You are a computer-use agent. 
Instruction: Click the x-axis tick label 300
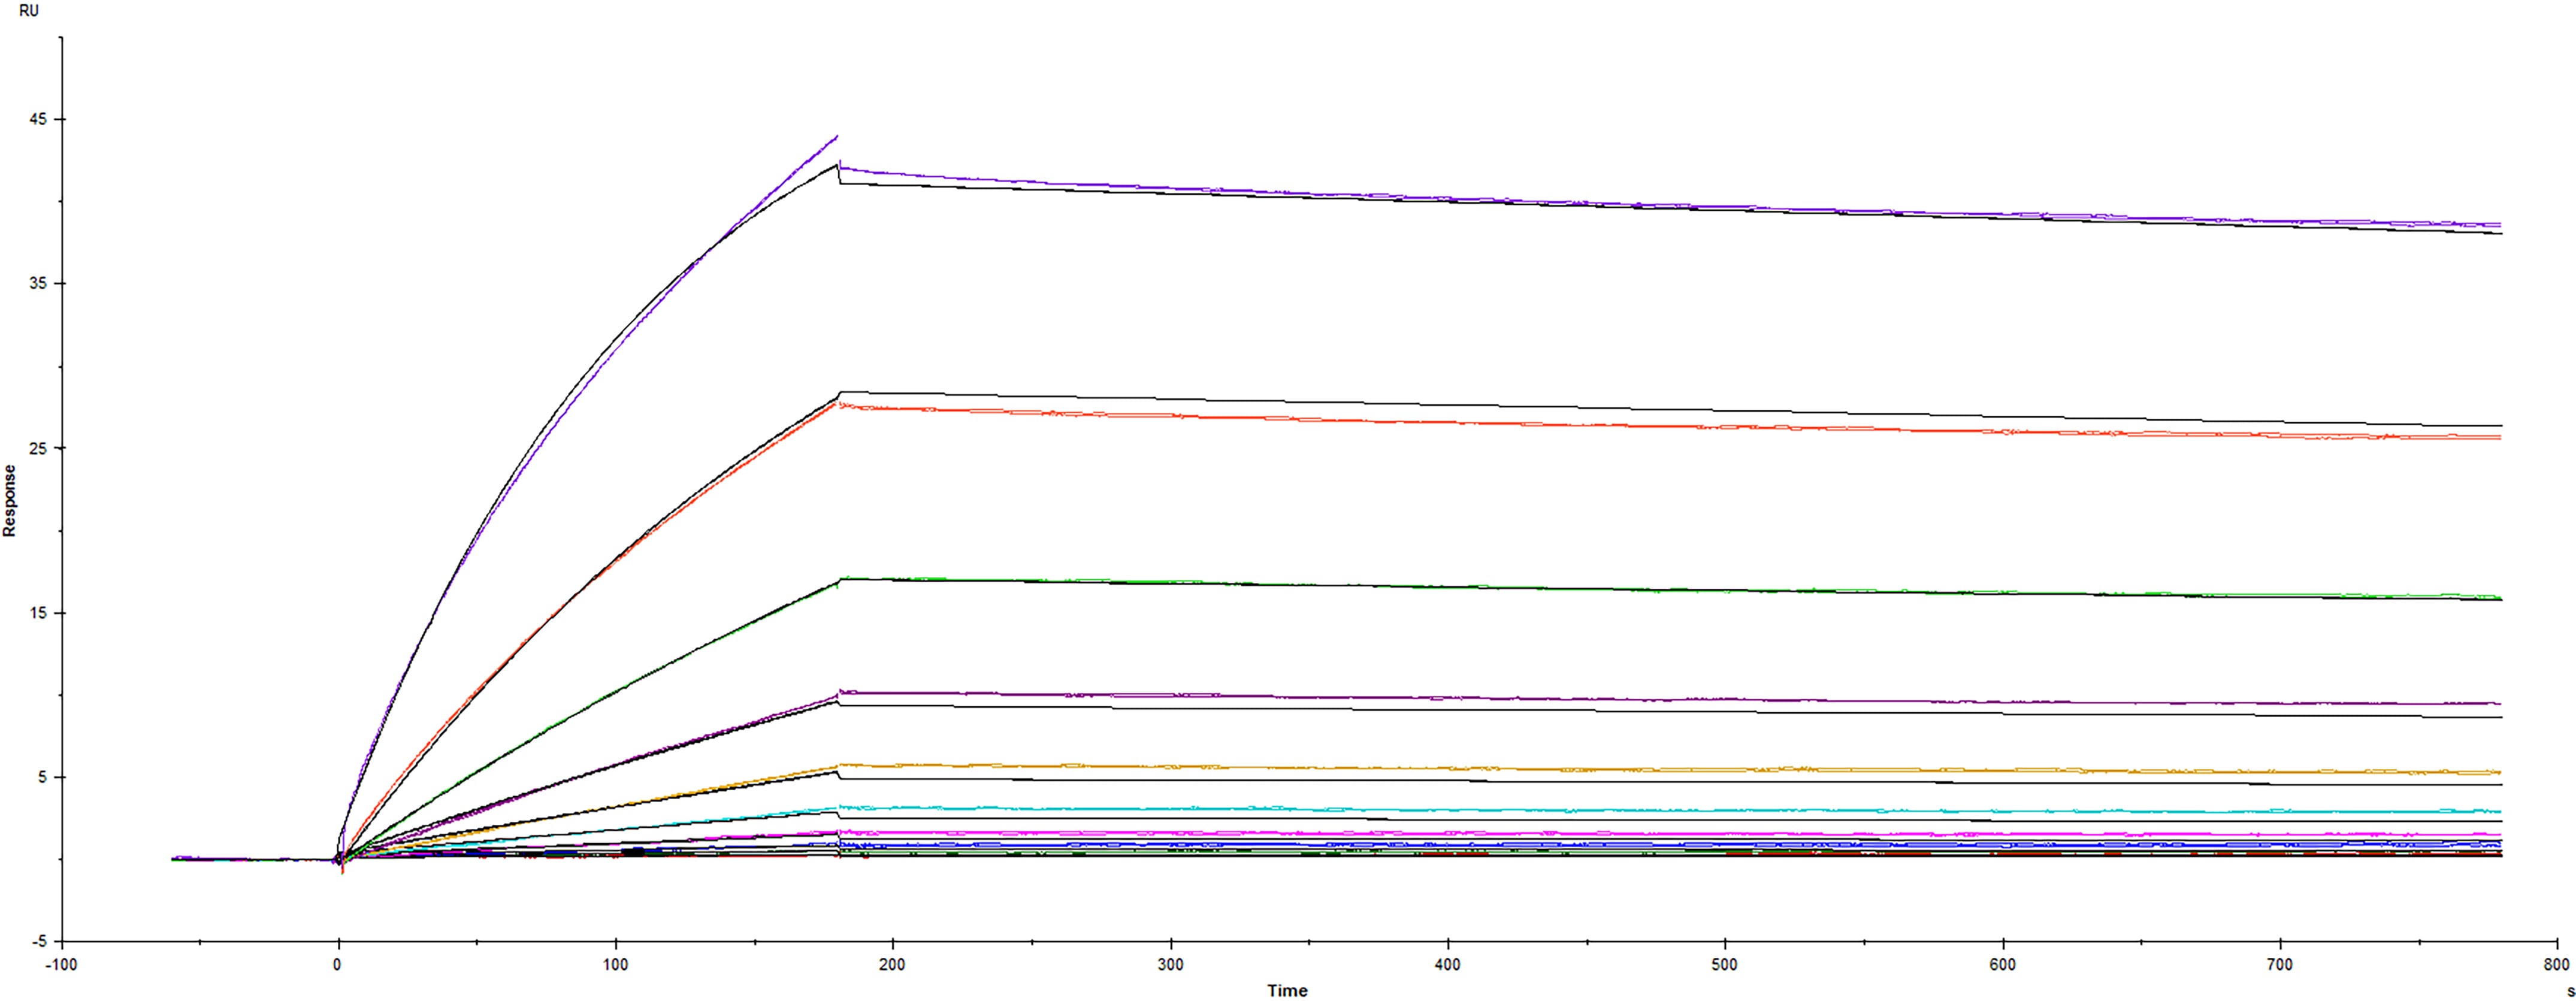tap(1170, 965)
